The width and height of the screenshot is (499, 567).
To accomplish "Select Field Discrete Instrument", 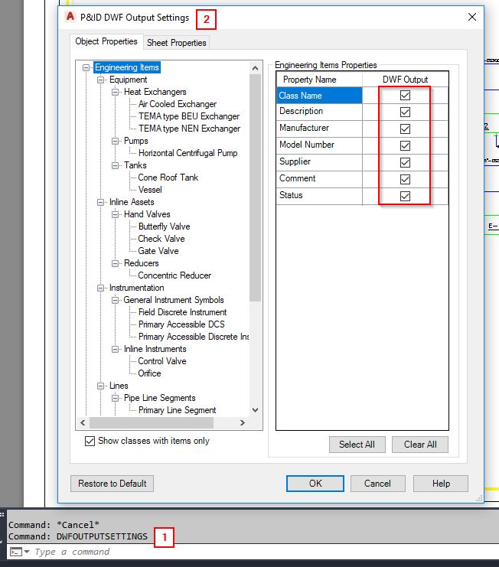I will click(182, 312).
